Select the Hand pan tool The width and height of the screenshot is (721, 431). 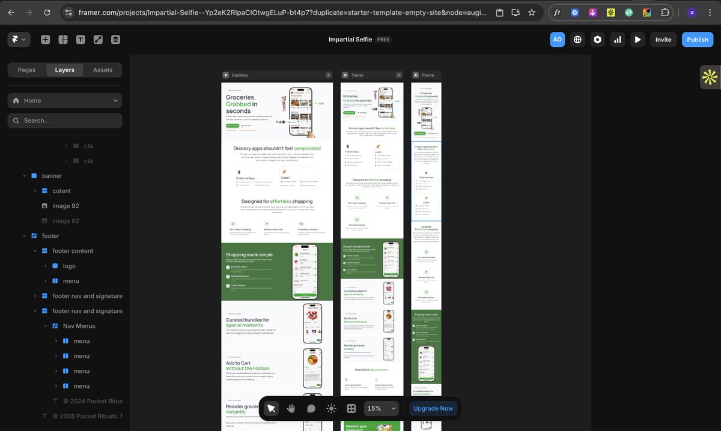[x=291, y=408]
